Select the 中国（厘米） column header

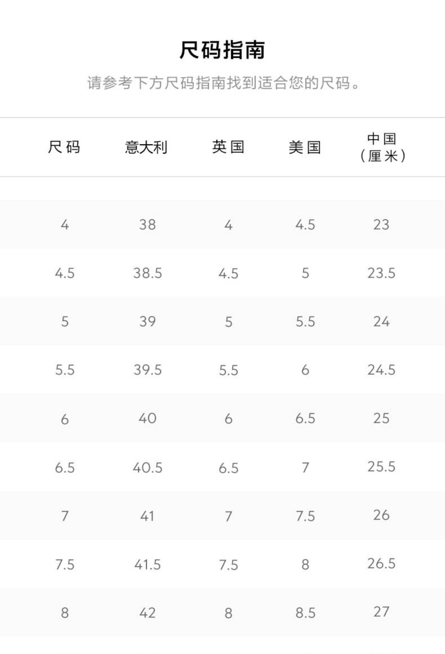tap(382, 147)
